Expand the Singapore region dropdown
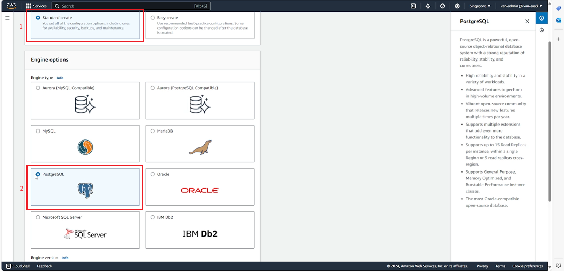Image resolution: width=564 pixels, height=272 pixels. pos(480,6)
